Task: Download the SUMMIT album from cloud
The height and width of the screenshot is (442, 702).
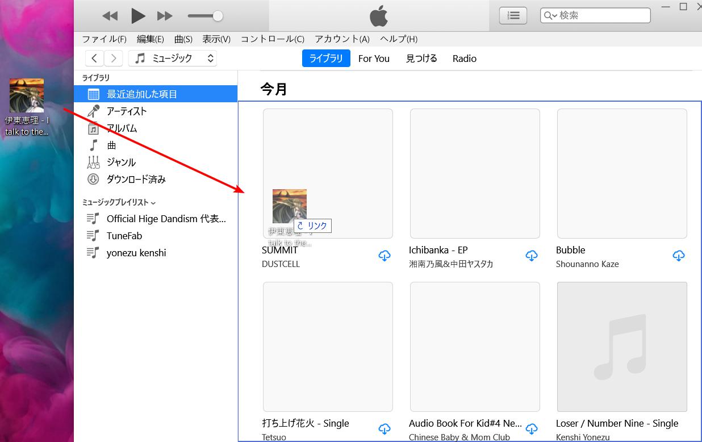Action: pyautogui.click(x=385, y=256)
